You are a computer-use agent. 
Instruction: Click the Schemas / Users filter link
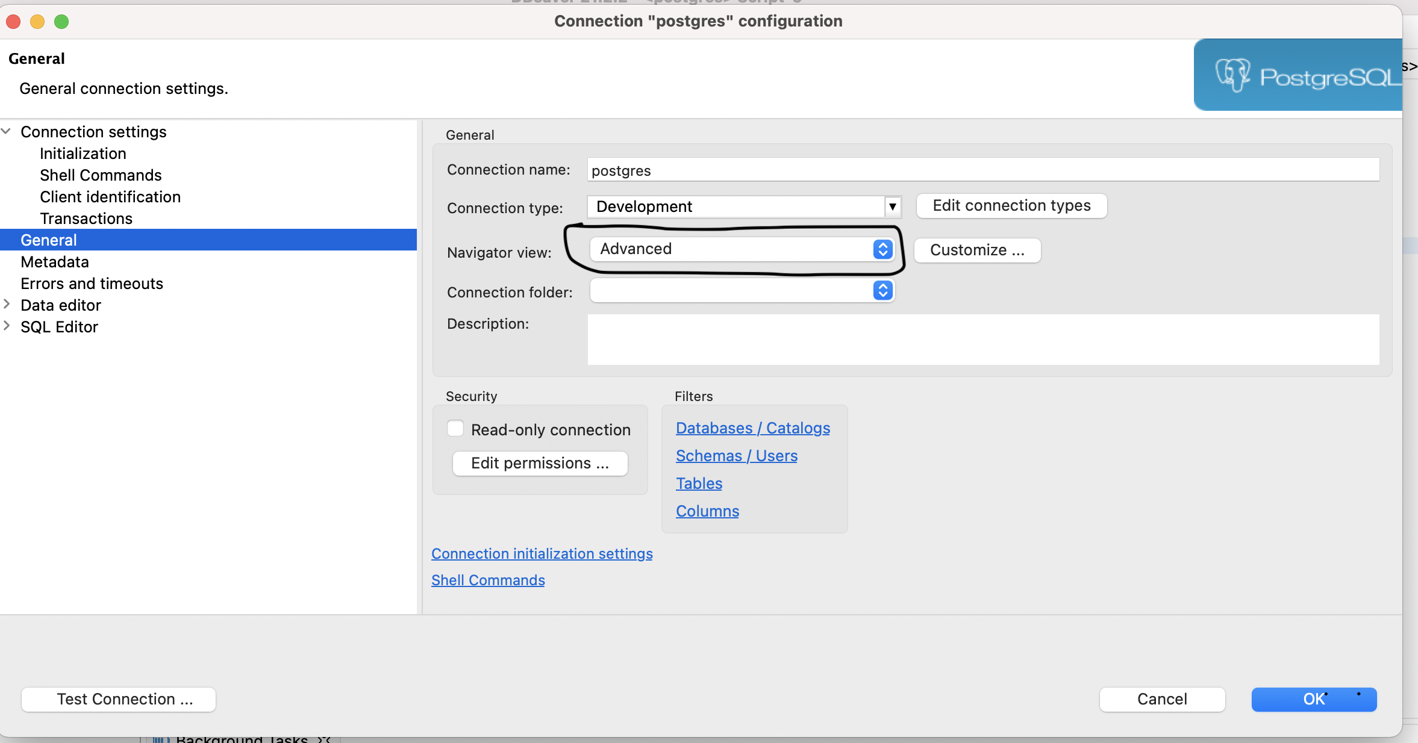click(736, 456)
